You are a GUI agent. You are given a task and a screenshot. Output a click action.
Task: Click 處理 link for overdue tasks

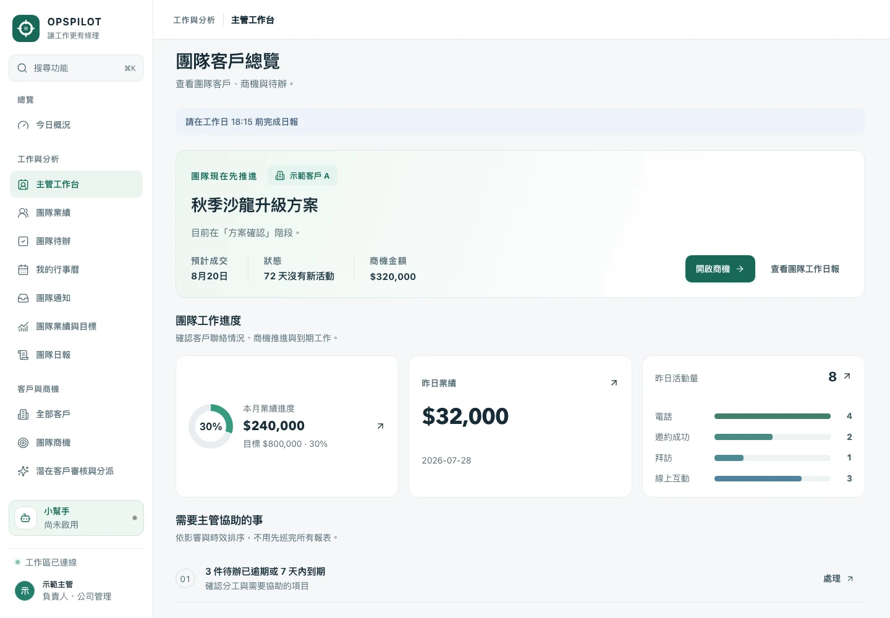pyautogui.click(x=838, y=578)
